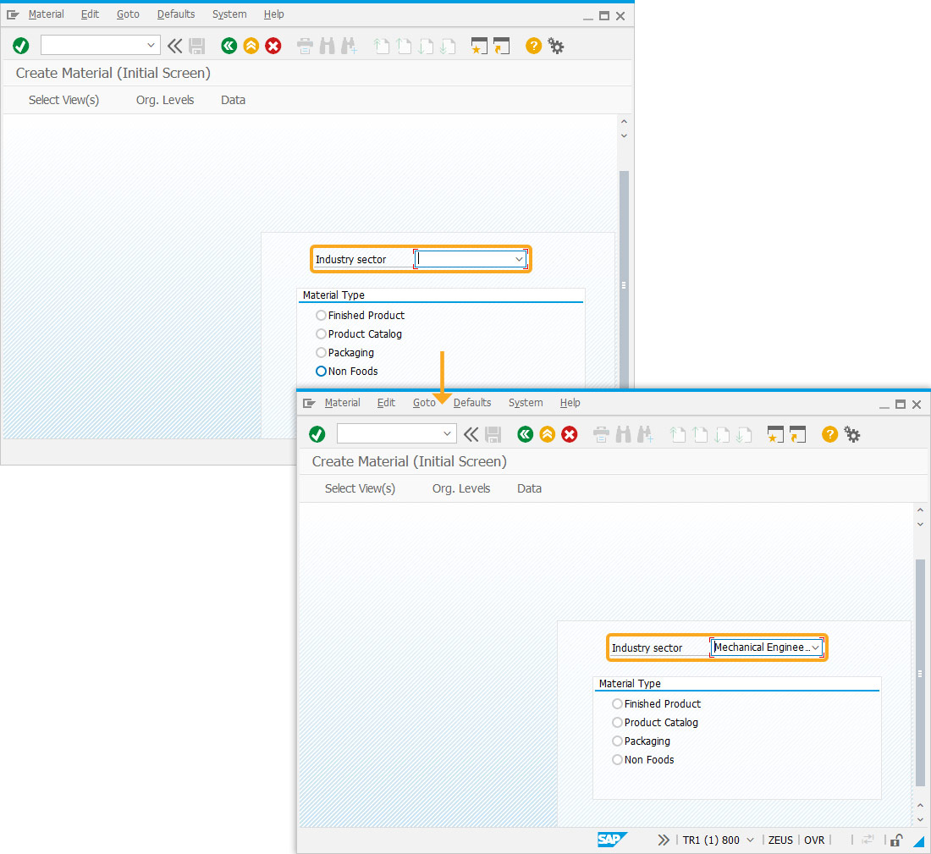Click green Back icon in back window

click(x=229, y=46)
